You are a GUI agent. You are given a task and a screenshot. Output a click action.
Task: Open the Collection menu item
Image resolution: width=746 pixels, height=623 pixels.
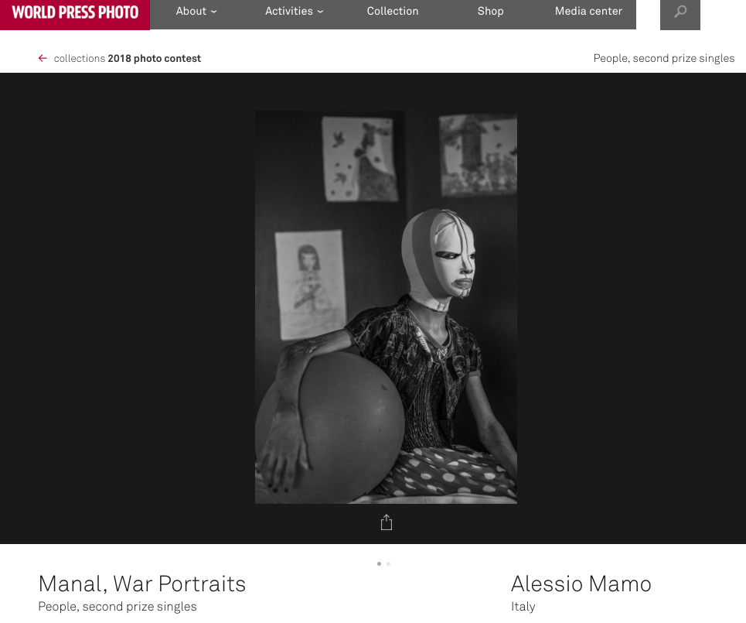[x=393, y=11]
